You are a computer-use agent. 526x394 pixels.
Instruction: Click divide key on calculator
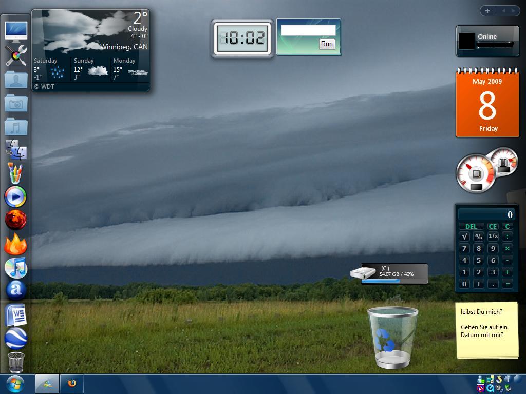coord(508,237)
